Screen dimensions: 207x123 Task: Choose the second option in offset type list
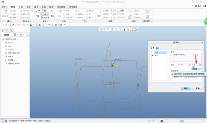pyautogui.click(x=196, y=69)
